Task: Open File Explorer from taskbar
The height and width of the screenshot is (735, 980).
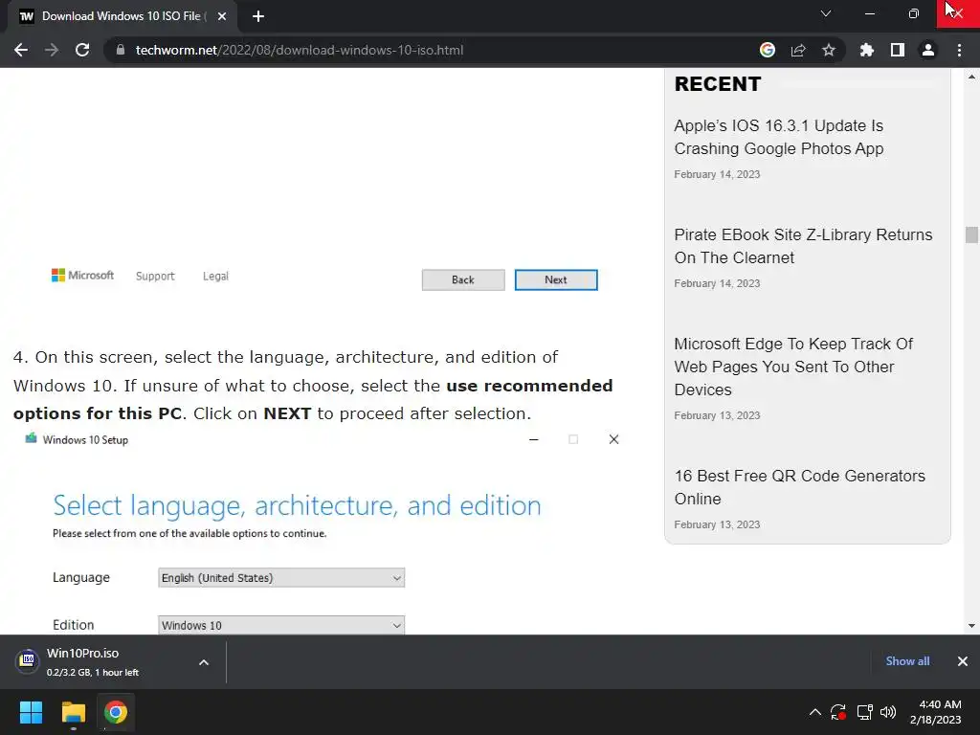Action: coord(73,712)
